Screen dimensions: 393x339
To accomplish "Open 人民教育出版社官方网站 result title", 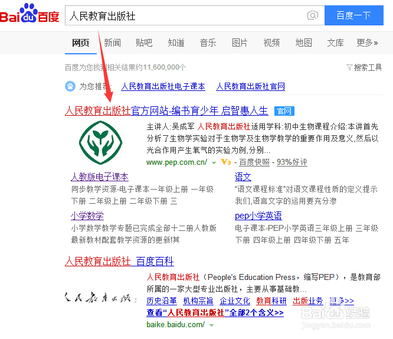I will (x=166, y=110).
